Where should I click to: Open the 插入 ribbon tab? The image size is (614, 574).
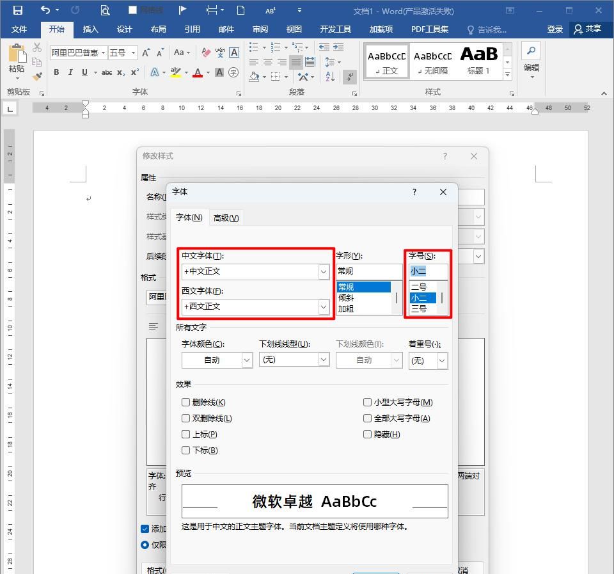(90, 29)
